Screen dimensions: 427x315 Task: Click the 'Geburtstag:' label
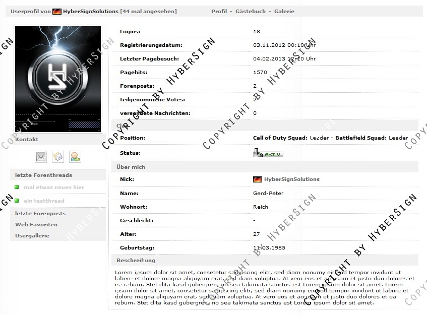click(x=137, y=248)
